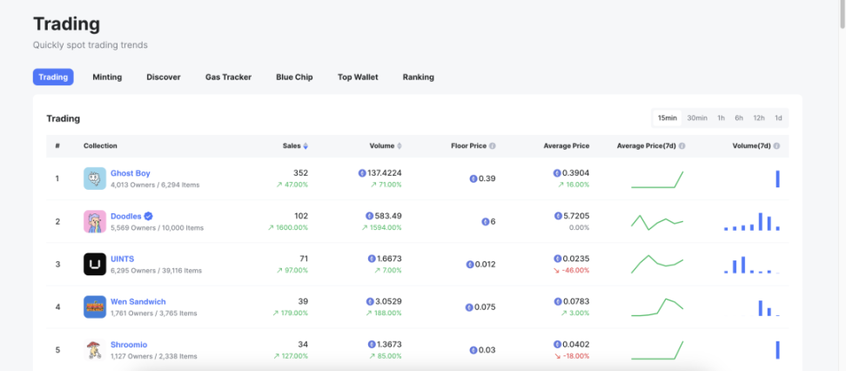Image resolution: width=846 pixels, height=371 pixels.
Task: Click the Floor Price info icon
Action: tap(493, 145)
